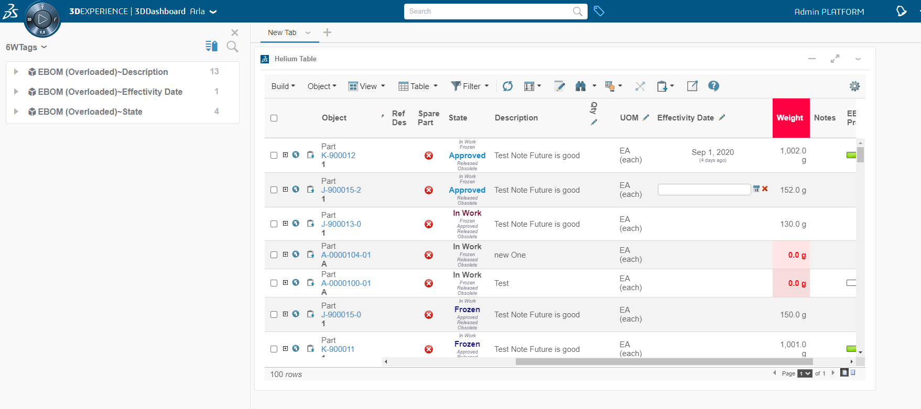Click the calendar icon in Effectivity Date field
The image size is (921, 409).
(756, 189)
